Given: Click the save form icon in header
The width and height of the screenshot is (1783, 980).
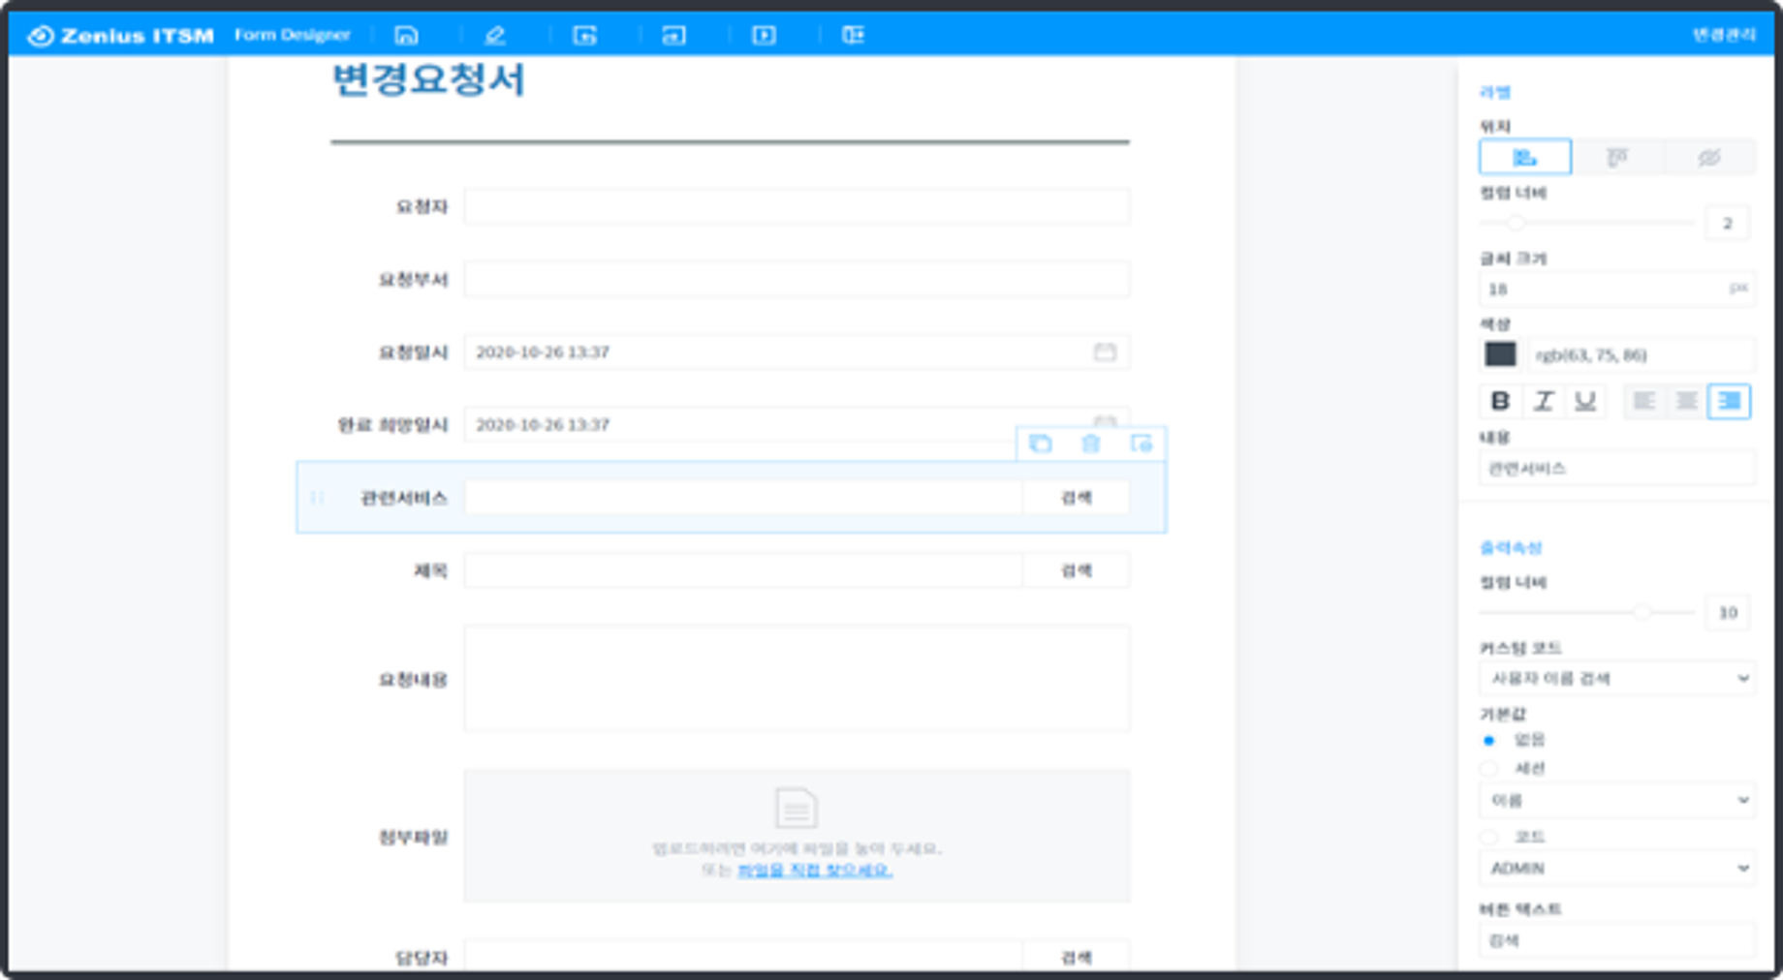Looking at the screenshot, I should click(x=406, y=36).
